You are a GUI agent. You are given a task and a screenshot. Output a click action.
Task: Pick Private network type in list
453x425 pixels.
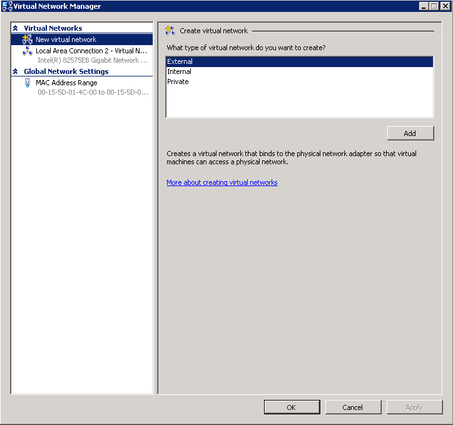[x=178, y=81]
